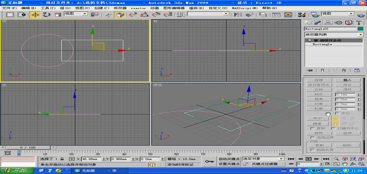Viewport: 367px width, 174px height.
Task: Activate the Select and Move tool
Action: (35, 15)
